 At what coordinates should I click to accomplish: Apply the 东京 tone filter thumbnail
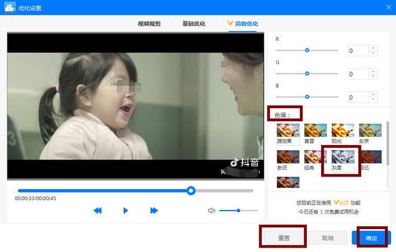coord(370,130)
